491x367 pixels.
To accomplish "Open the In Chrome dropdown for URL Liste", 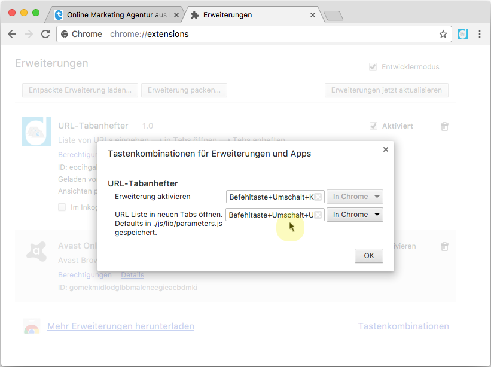I will pos(355,215).
